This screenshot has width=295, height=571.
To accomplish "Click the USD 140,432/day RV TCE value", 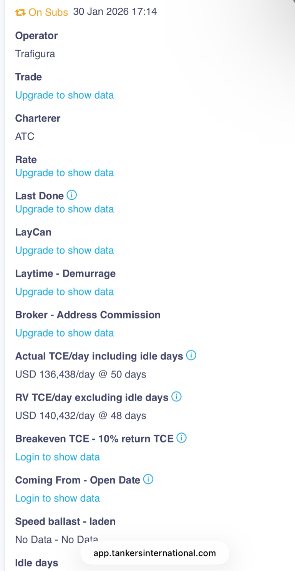I will tap(81, 416).
